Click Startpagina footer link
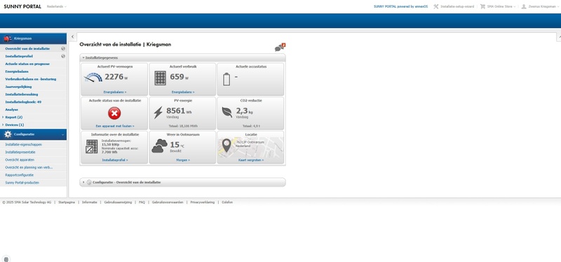 (x=67, y=202)
